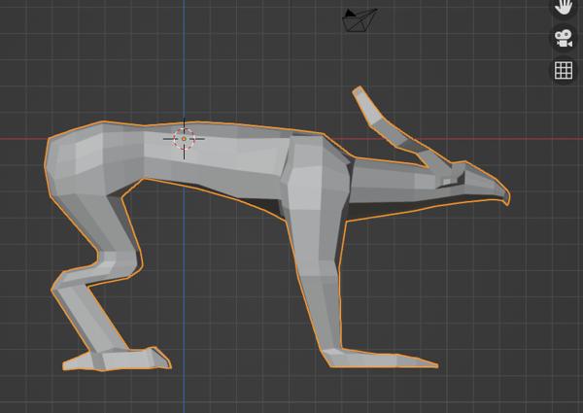The image size is (583, 413).
Task: Click the middle of the creature's back
Action: point(223,146)
